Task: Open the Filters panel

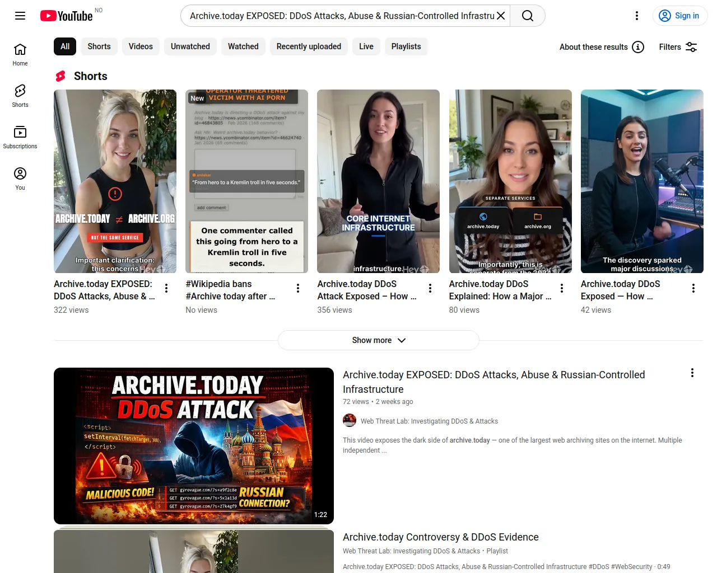Action: [678, 47]
